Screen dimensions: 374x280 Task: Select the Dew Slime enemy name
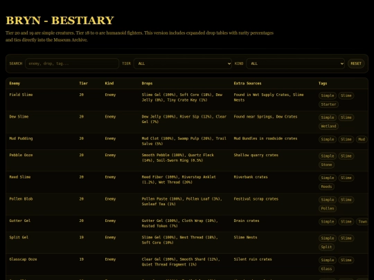(x=19, y=117)
